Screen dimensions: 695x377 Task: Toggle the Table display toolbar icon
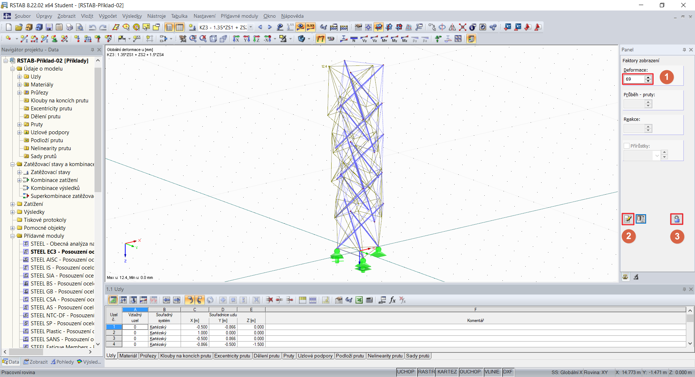(x=180, y=27)
